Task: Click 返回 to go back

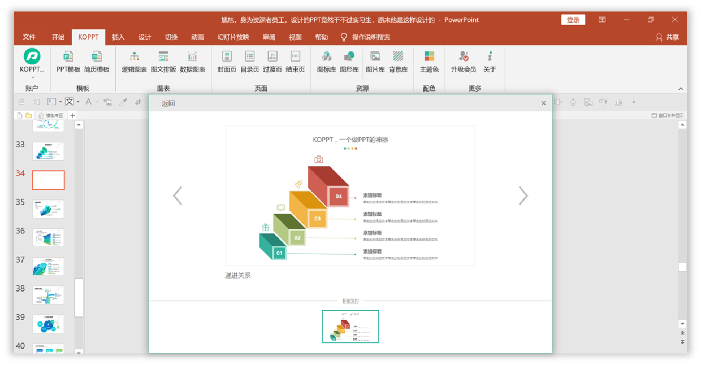Action: click(x=168, y=103)
